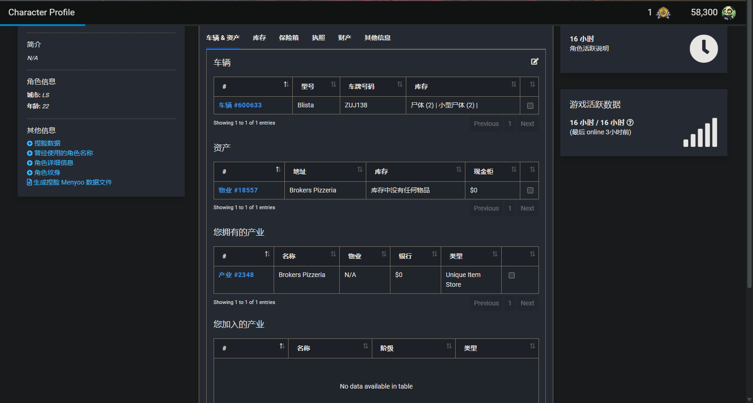Expand 捏脸数据 section
Image resolution: width=753 pixels, height=403 pixels.
[47, 143]
